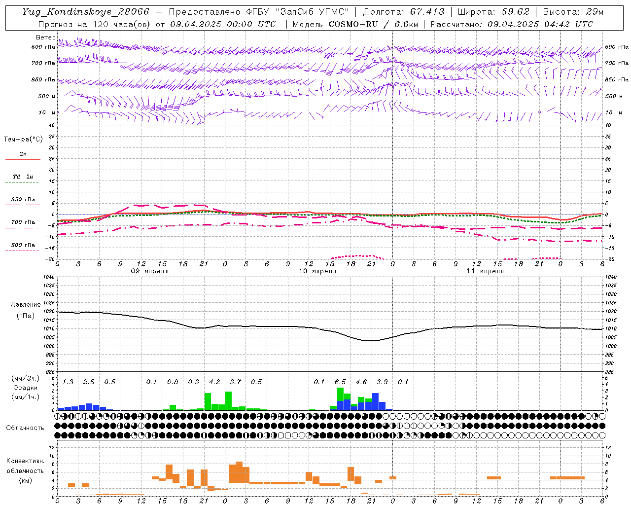Screen dimensions: 631x505
Task: Click the (мм/3ч.) precipitation unit label
Action: coord(25,378)
